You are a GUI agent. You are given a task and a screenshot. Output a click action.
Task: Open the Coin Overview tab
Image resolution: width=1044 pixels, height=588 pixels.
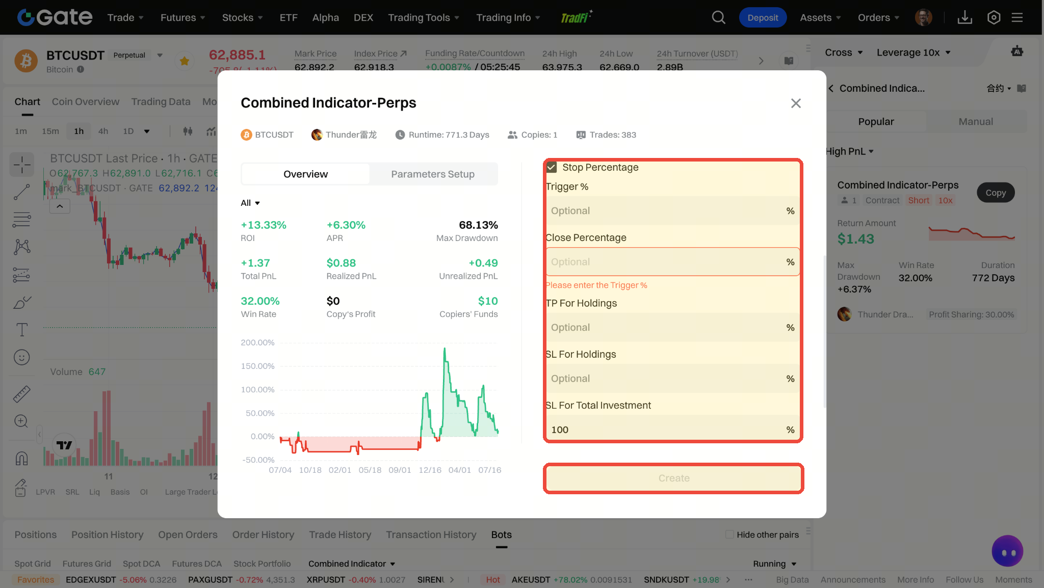[x=85, y=101]
